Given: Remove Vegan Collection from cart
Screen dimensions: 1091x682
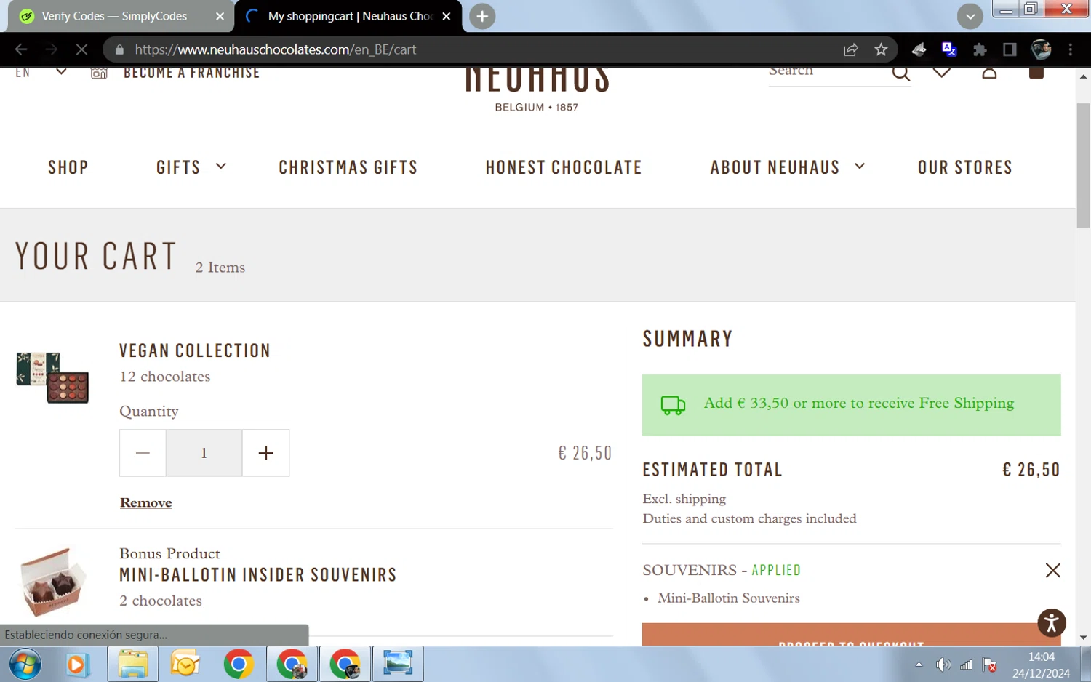Looking at the screenshot, I should 146,502.
